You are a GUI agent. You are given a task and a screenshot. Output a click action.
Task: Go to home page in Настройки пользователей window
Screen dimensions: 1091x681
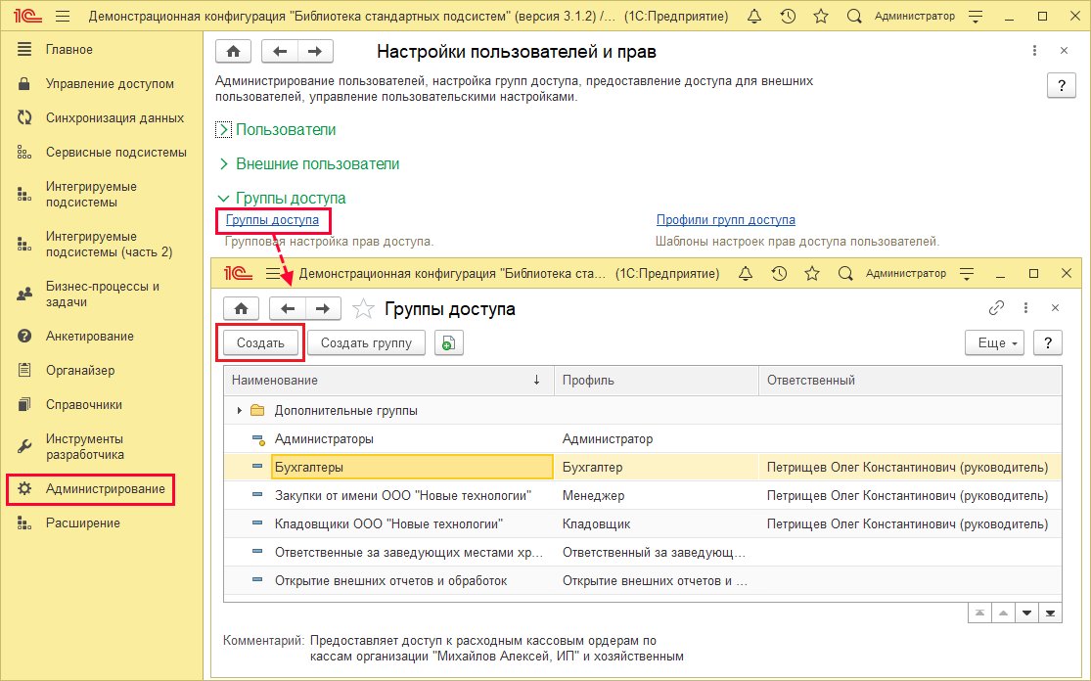click(233, 51)
